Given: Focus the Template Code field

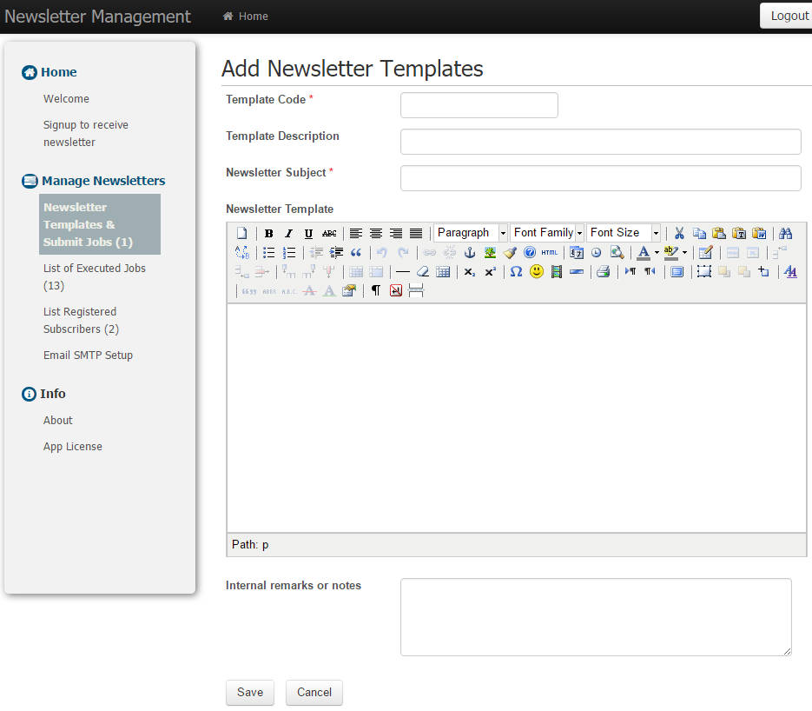Looking at the screenshot, I should [479, 105].
